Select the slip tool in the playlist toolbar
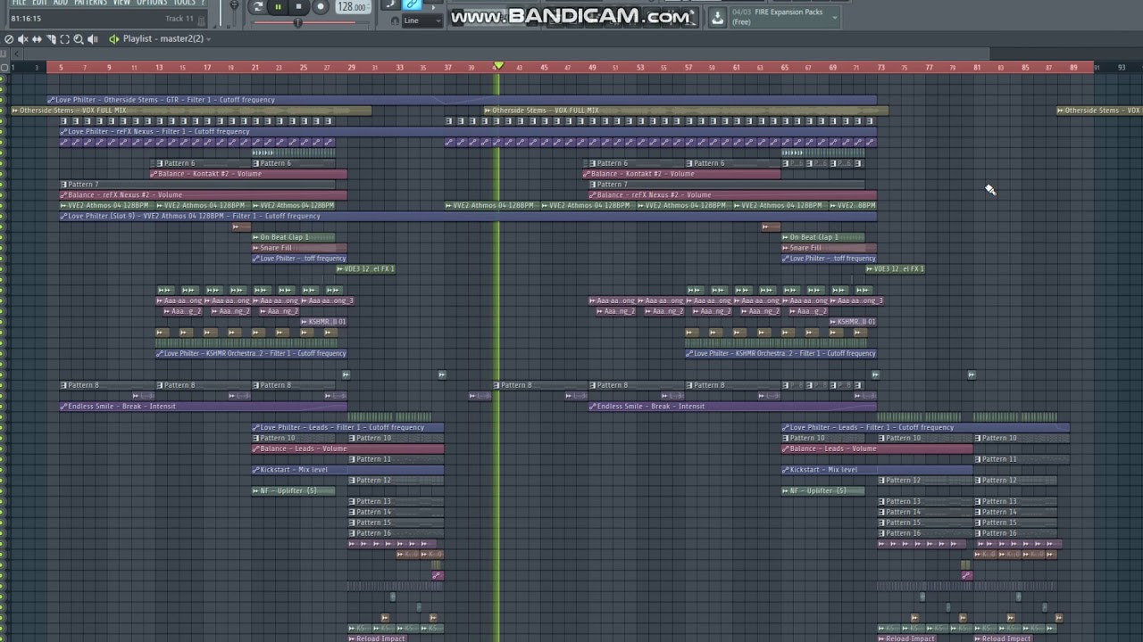 pyautogui.click(x=37, y=39)
